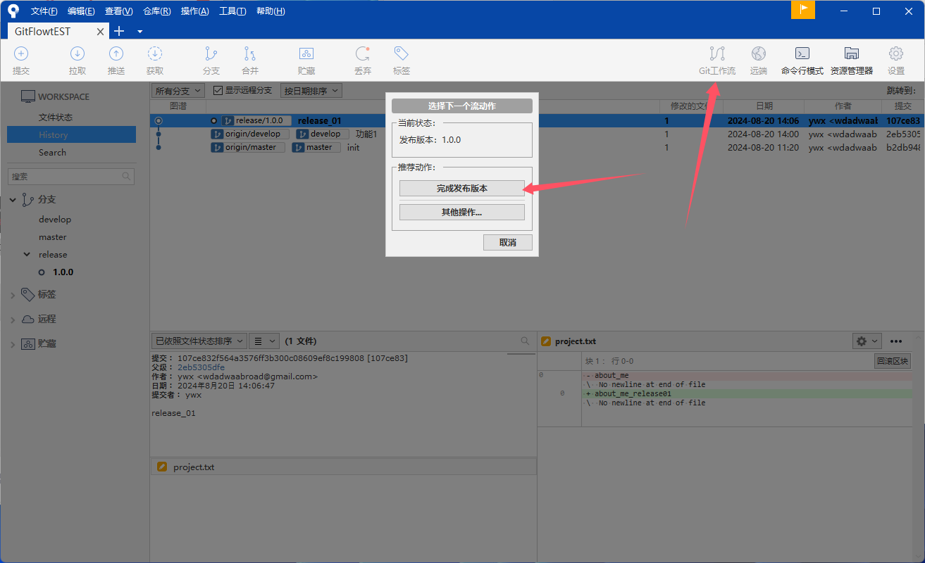This screenshot has width=925, height=563.
Task: Select the 1.0.0 release branch
Action: click(63, 272)
